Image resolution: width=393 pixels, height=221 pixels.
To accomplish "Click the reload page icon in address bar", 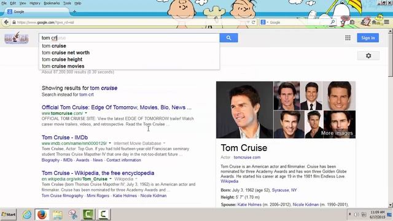I will click(254, 22).
